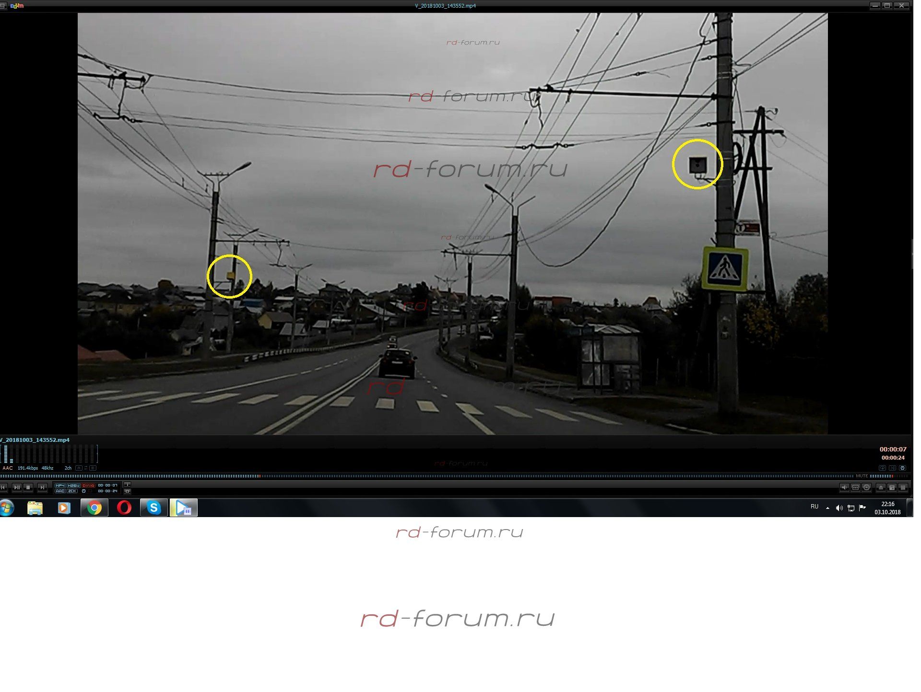Seek on the playback progress bar
Viewport: 921px width, 692px height.
pos(432,476)
